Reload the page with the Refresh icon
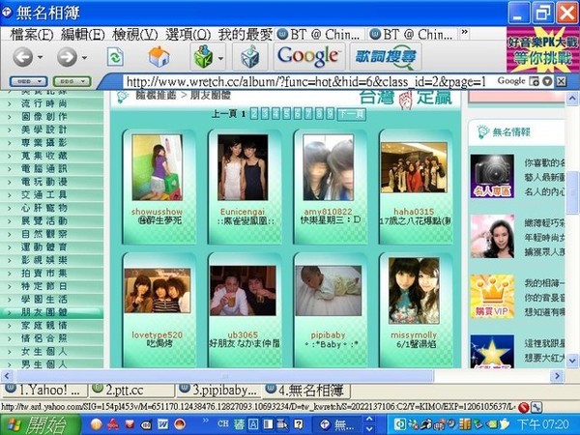Image resolution: width=580 pixels, height=435 pixels. [115, 57]
